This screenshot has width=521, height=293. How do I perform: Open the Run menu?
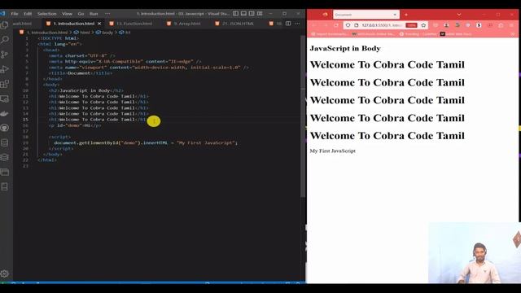click(94, 14)
